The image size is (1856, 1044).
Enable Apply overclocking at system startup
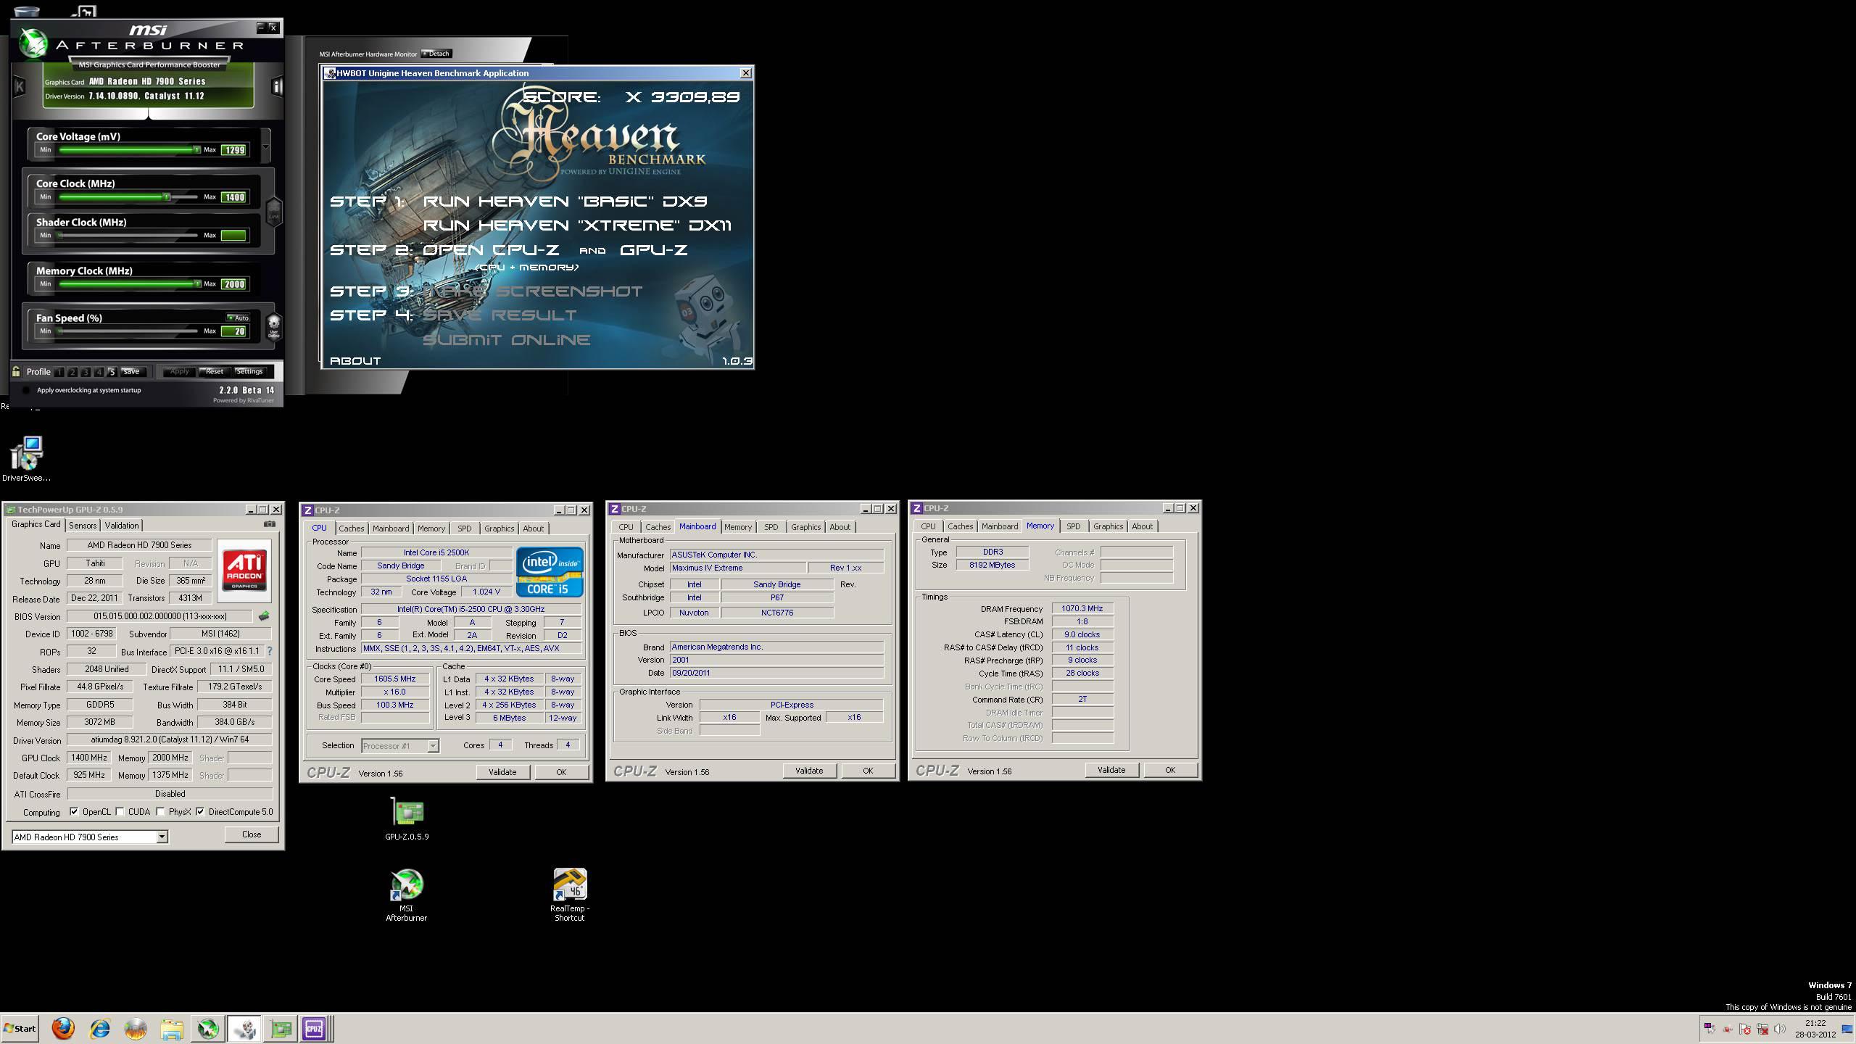point(26,390)
